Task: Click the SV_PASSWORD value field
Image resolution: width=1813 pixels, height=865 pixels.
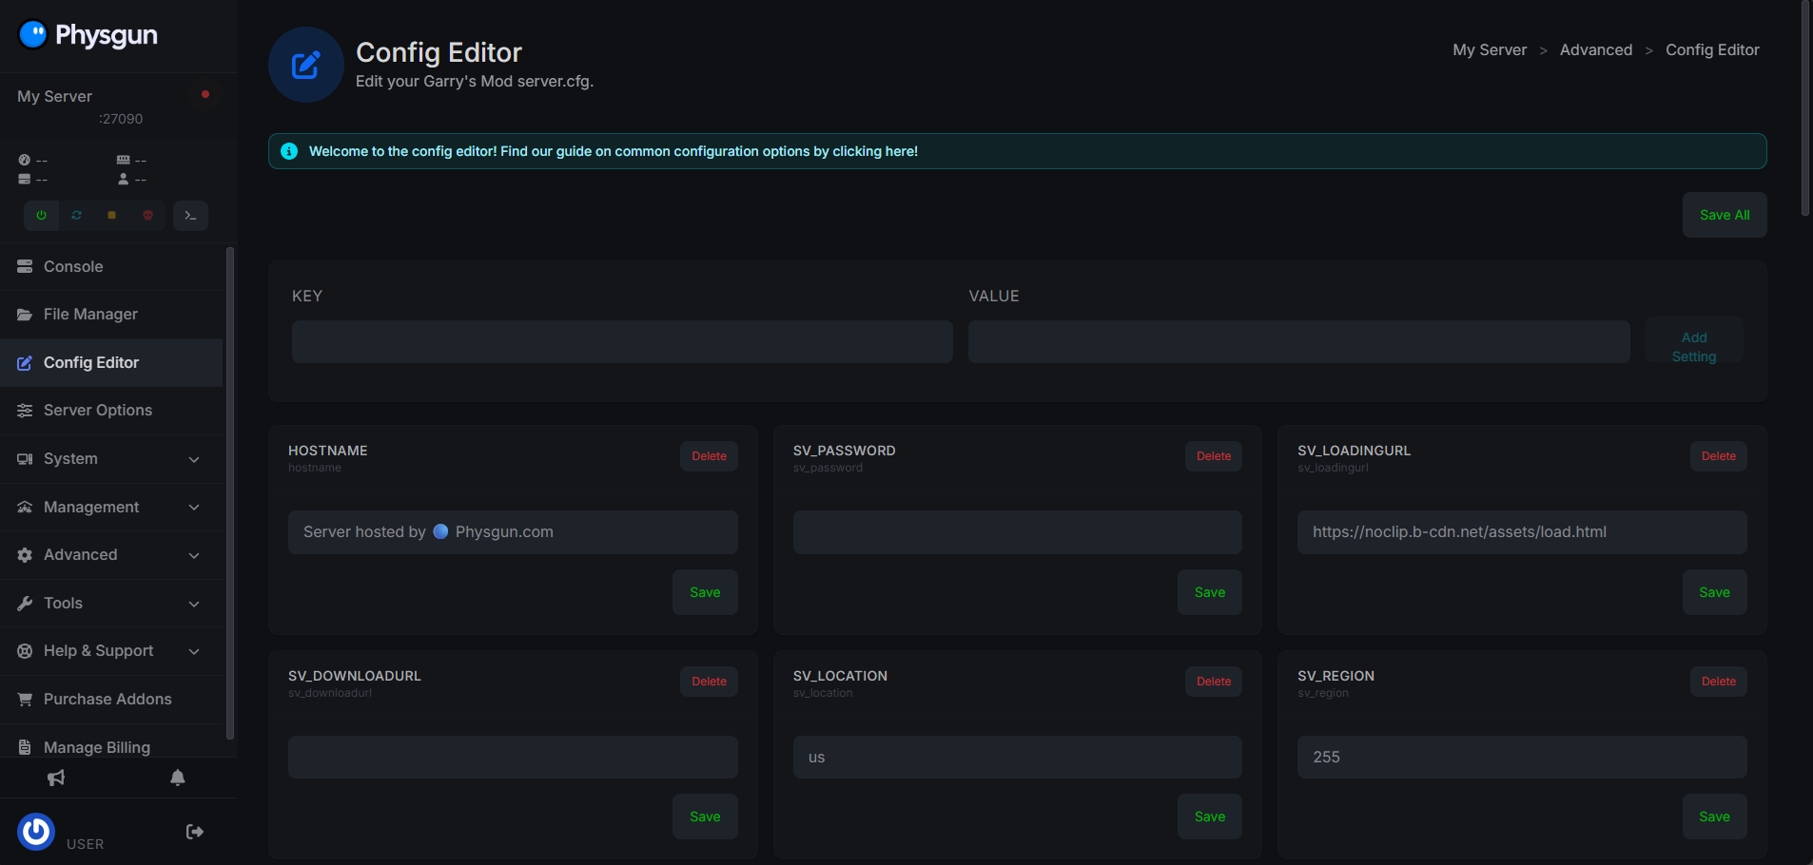Action: pos(1017,532)
